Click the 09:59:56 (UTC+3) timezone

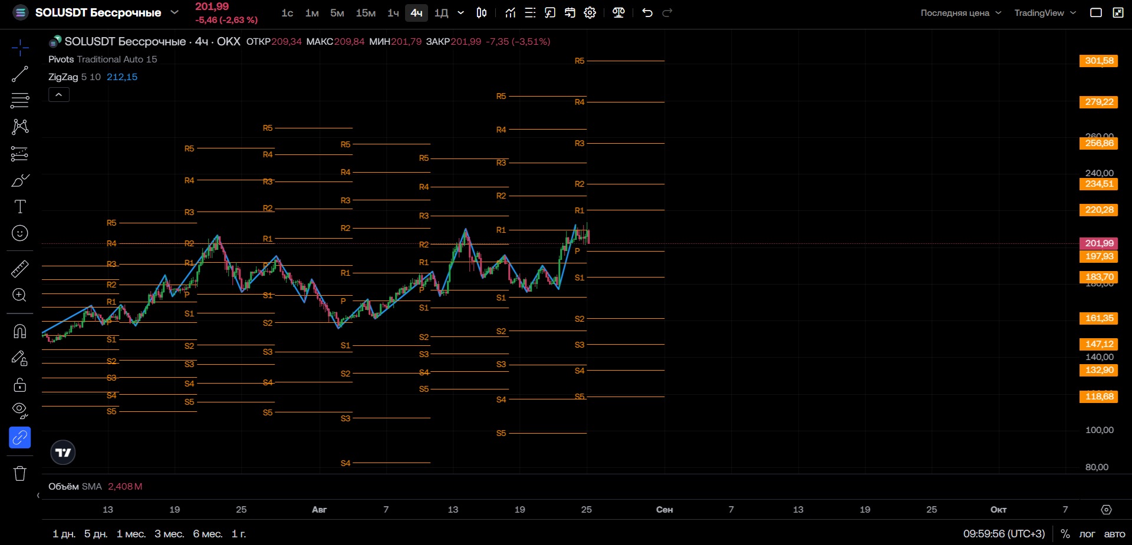[1004, 534]
